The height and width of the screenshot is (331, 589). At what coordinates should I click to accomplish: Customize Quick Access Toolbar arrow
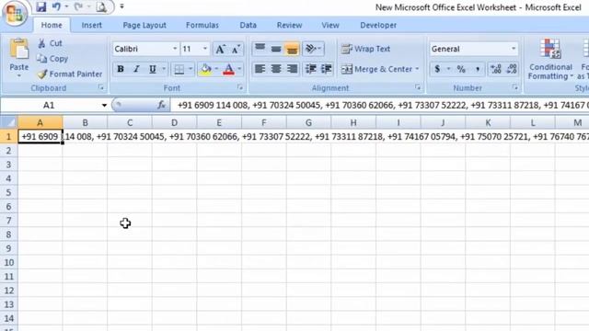tap(121, 6)
